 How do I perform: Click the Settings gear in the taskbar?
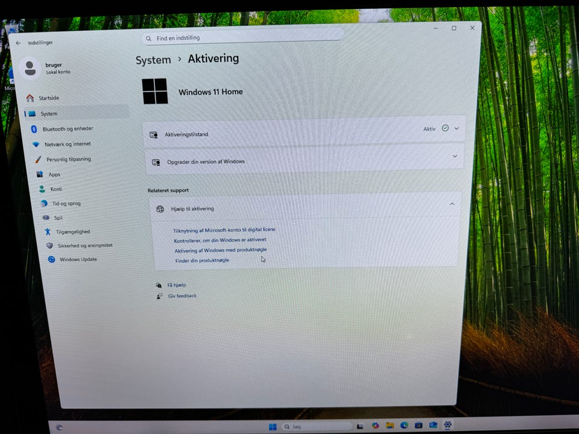click(x=448, y=424)
